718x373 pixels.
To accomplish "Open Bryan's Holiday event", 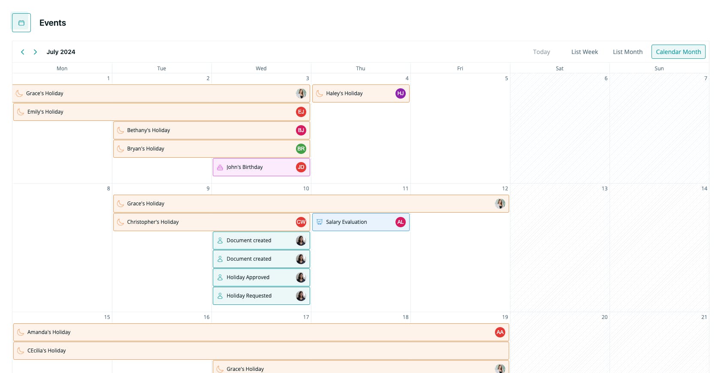I will point(211,149).
